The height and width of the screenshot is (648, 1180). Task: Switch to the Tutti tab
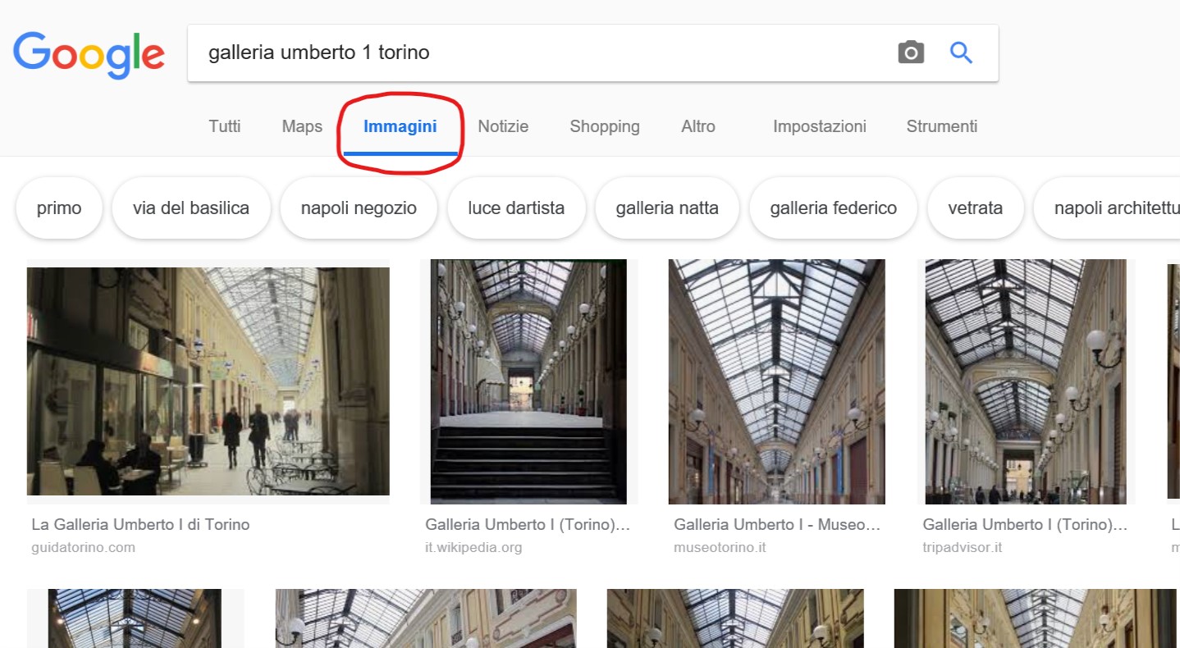[x=224, y=126]
